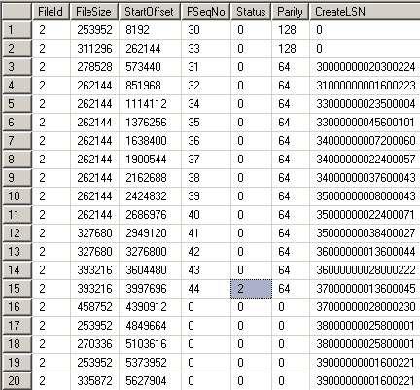Select the CreateLSN column header
Image resolution: width=420 pixels, height=390 pixels.
coord(365,12)
